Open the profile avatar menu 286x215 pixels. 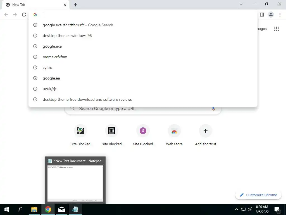click(x=271, y=15)
